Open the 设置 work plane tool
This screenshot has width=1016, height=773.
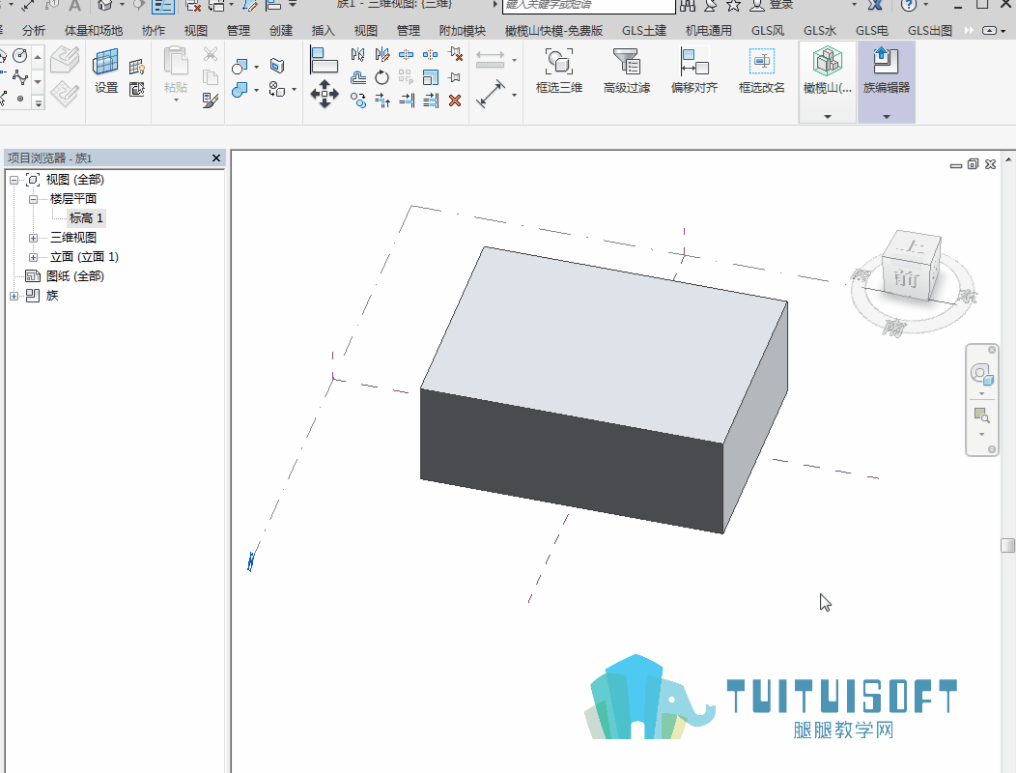[106, 72]
